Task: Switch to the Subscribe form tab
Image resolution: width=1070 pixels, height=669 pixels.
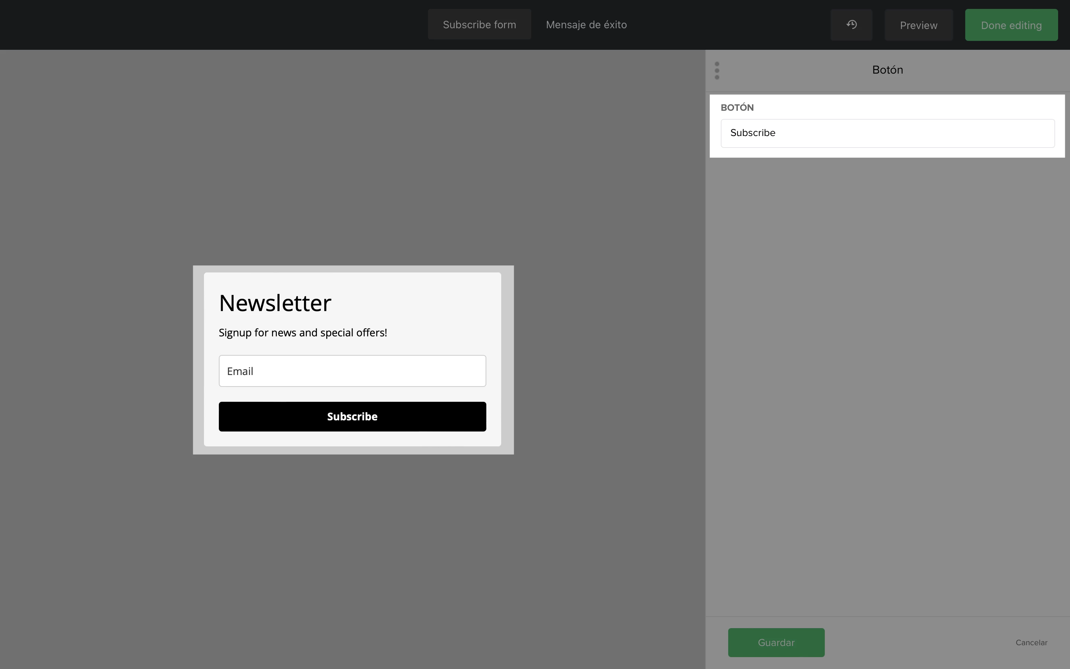Action: coord(479,25)
